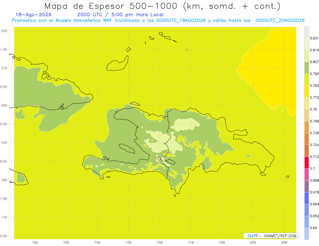Click the 5.664 colorbar value
The width and height of the screenshot is (319, 246).
click(314, 204)
